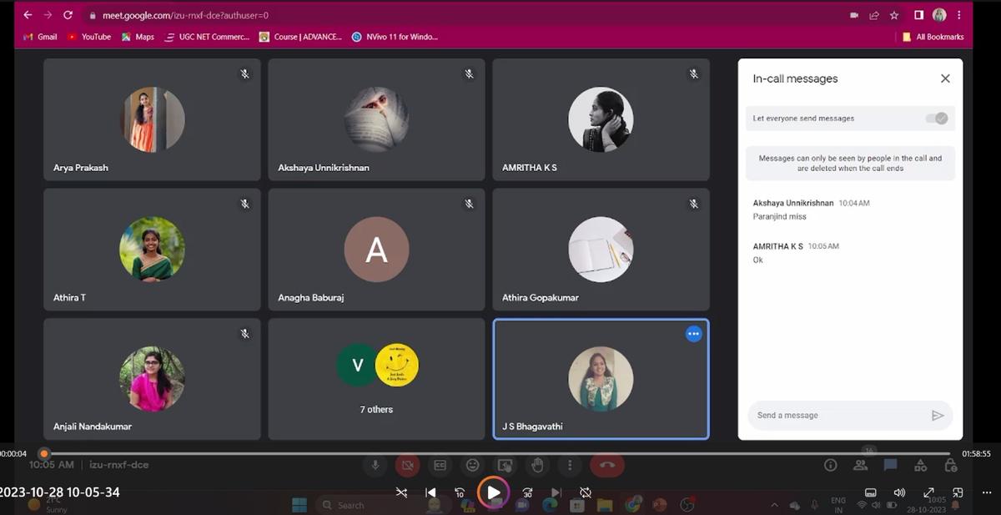Viewport: 1001px width, 515px height.
Task: Toggle the microphone in call controls
Action: coord(375,465)
